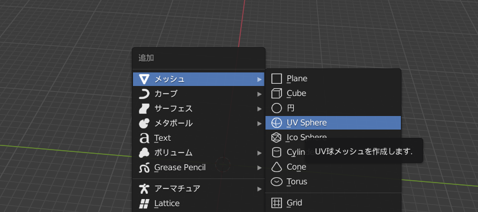Add a 円 (Circle) mesh
This screenshot has height=212, width=478.
tap(333, 108)
